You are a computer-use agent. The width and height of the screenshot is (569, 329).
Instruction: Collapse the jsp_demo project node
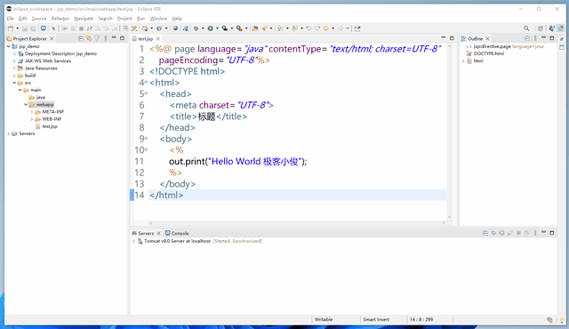point(8,46)
